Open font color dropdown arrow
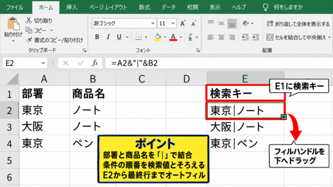 (181, 37)
